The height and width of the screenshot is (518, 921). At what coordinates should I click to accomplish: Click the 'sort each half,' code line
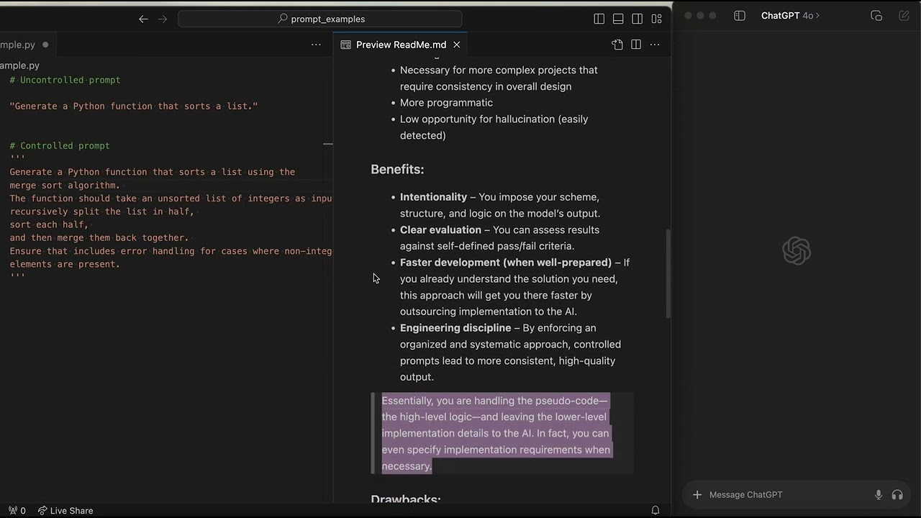[x=49, y=224]
